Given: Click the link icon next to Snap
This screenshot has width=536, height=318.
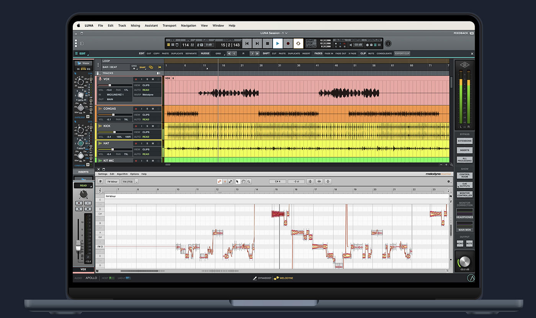Looking at the screenshot, I should tap(151, 67).
